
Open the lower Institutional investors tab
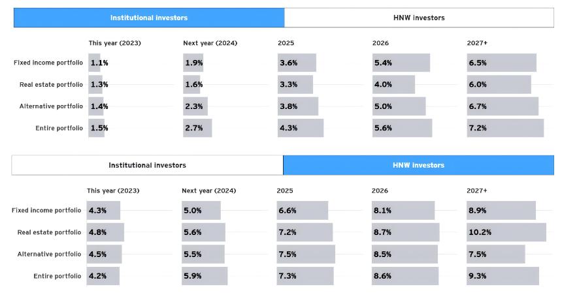tap(147, 165)
